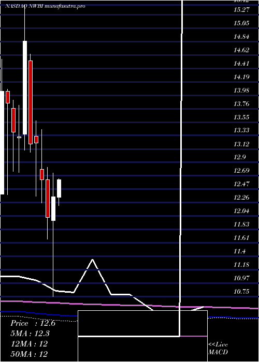The image size is (259, 362).
Task: Click the 13.98 price axis label
Action: point(241,90)
